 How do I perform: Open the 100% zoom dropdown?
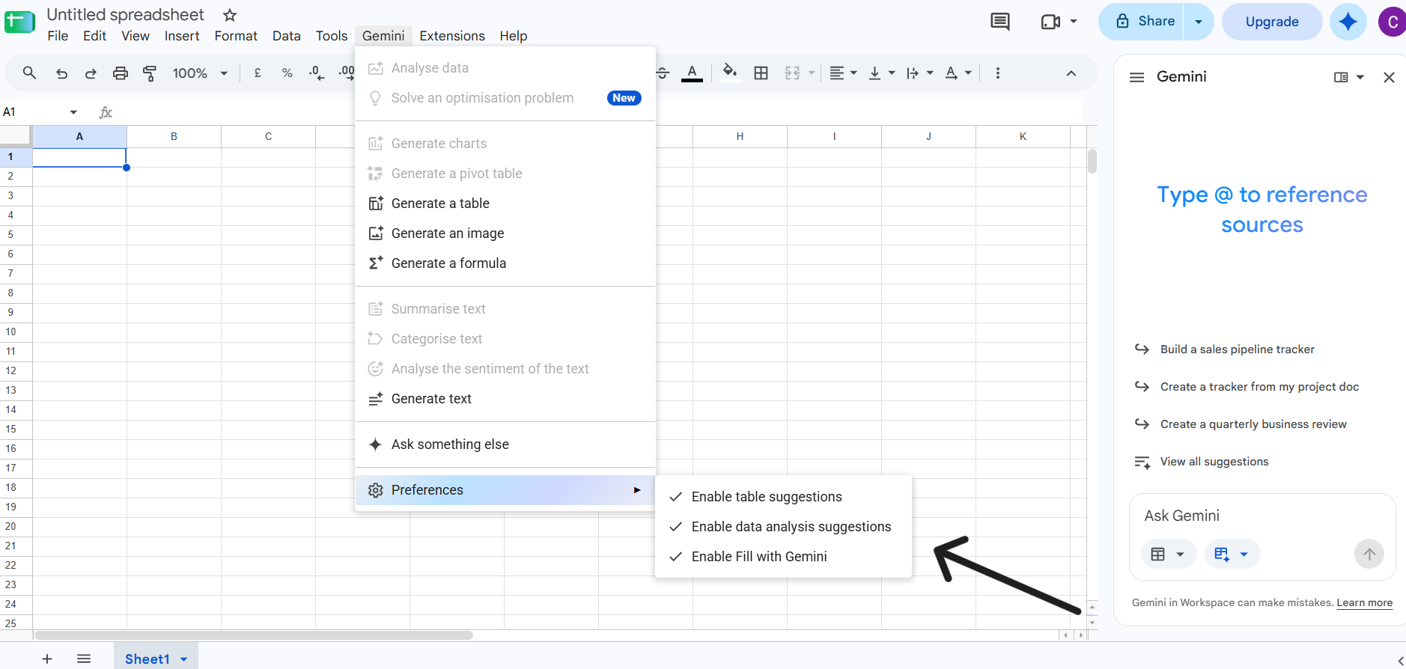click(x=200, y=73)
